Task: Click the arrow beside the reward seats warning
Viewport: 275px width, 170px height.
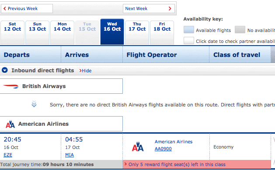Action: tap(125, 164)
